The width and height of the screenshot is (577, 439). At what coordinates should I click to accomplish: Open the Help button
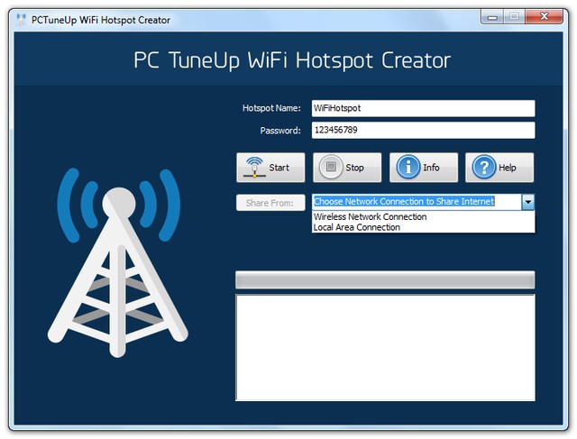[499, 168]
